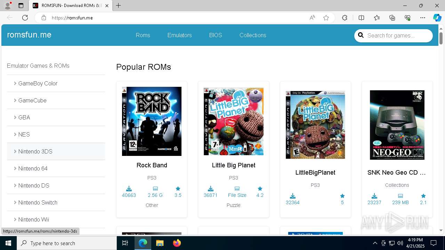The image size is (445, 250).
Task: Click Neo Geo CD rating star icon
Action: pyautogui.click(x=423, y=196)
